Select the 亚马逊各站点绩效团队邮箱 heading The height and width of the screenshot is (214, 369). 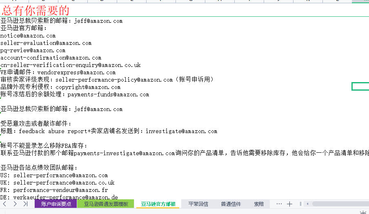(39, 167)
